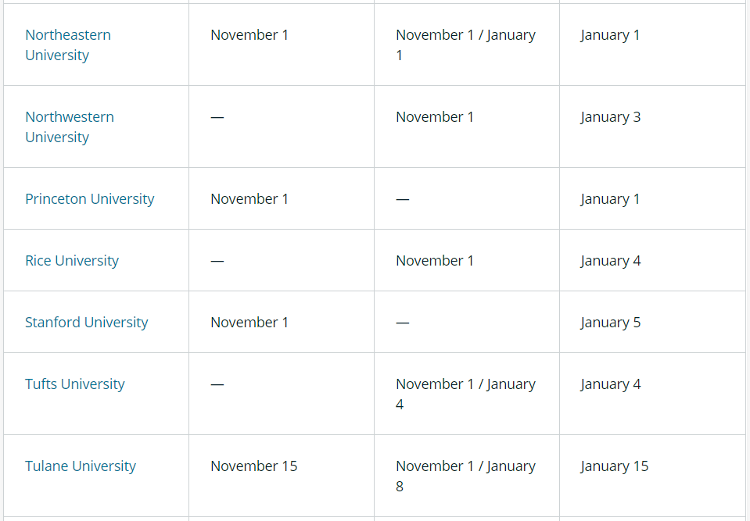Screen dimensions: 750x521
Task: Follow the Princeton University link
Action: [90, 199]
